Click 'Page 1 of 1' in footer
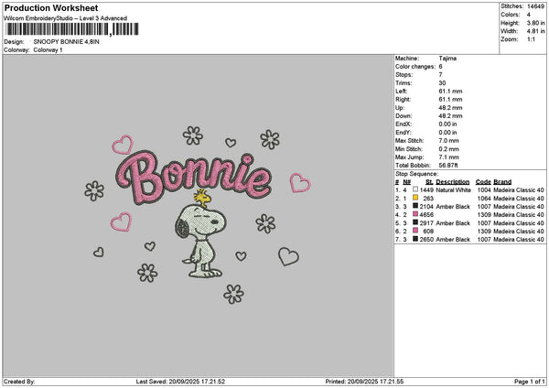The image size is (549, 388). [x=530, y=382]
